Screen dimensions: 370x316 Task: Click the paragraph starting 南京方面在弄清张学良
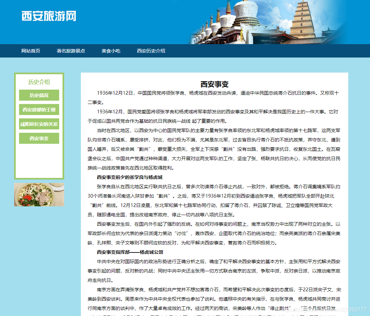click(214, 301)
